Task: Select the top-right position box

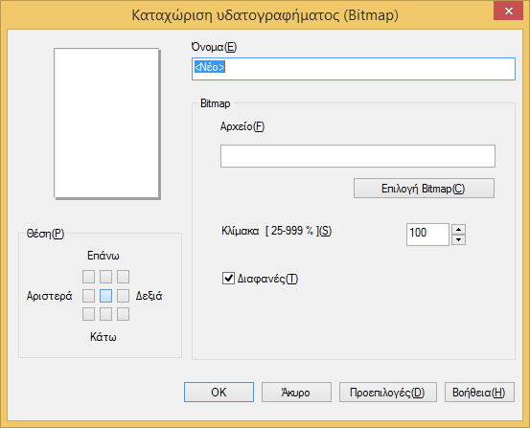Action: pyautogui.click(x=123, y=277)
